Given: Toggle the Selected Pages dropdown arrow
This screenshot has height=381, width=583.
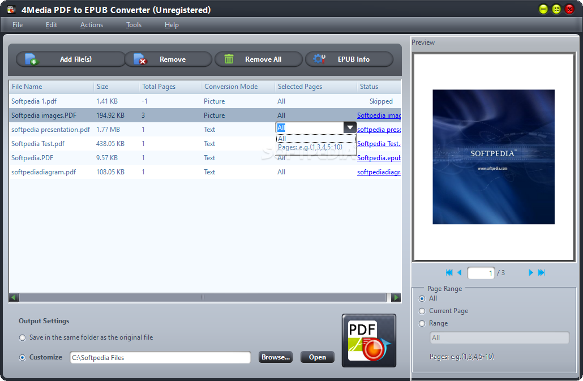Looking at the screenshot, I should [350, 127].
